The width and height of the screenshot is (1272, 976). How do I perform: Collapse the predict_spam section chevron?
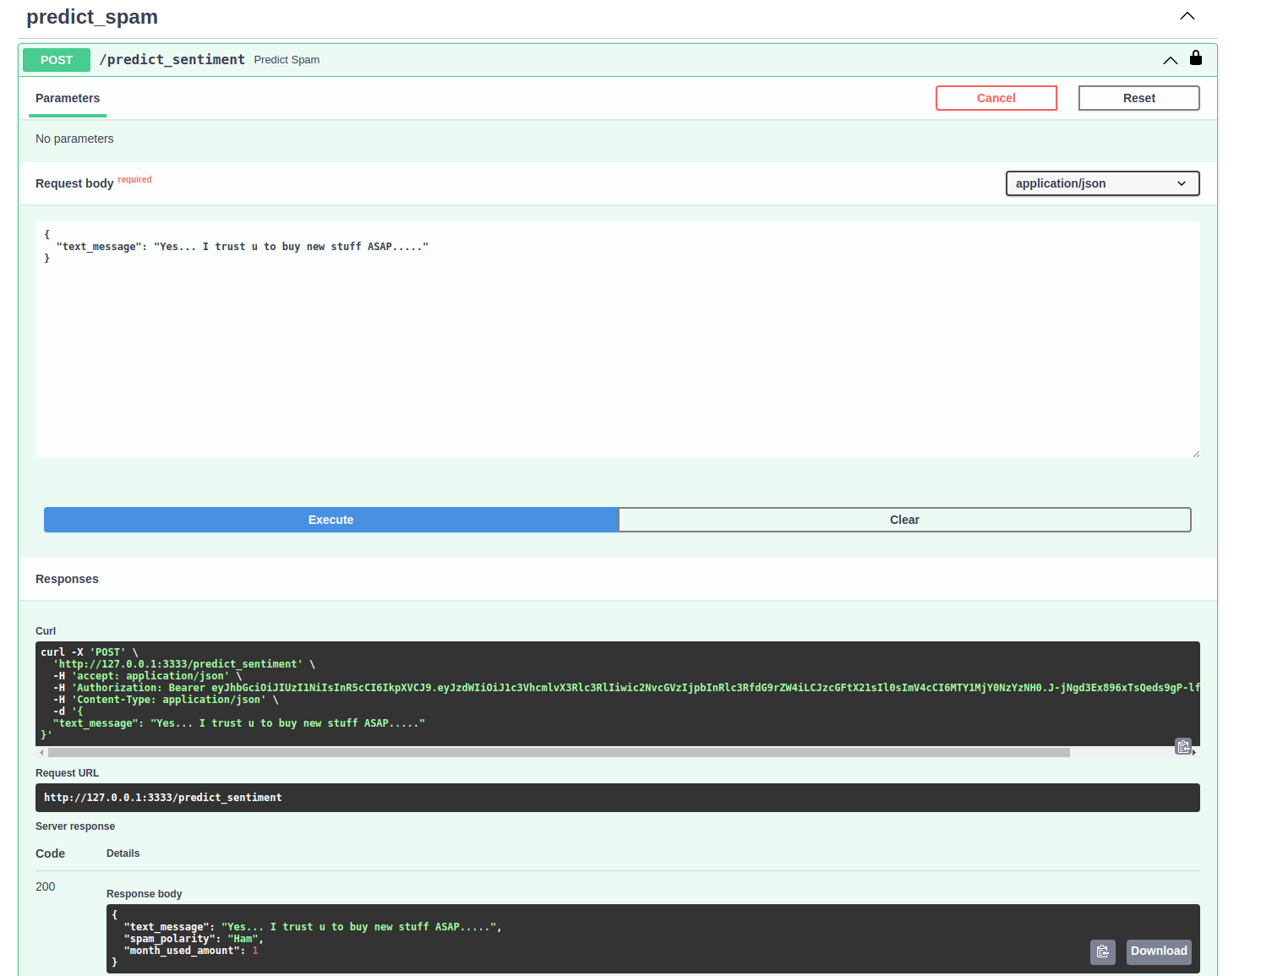pos(1187,16)
